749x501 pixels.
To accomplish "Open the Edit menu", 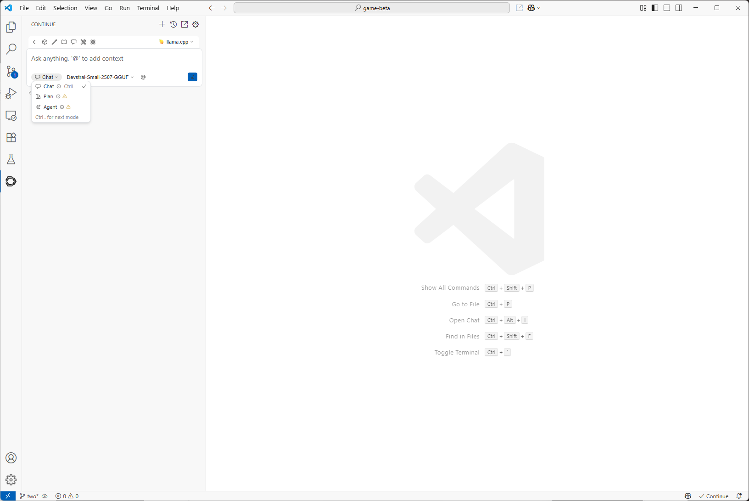I will tap(41, 8).
